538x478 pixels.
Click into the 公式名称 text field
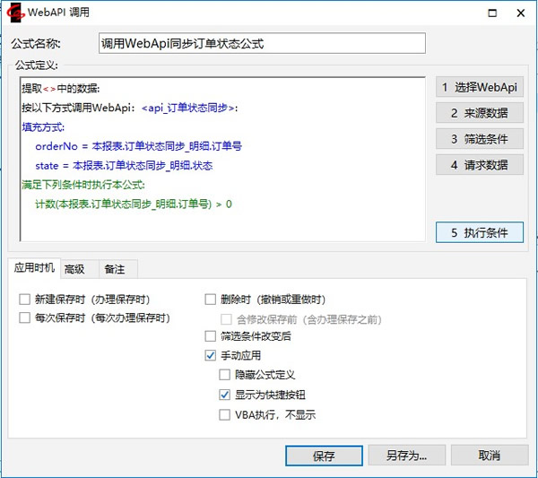click(261, 43)
